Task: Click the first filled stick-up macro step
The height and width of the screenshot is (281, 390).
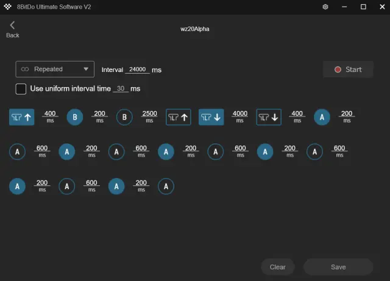Action: [21, 117]
